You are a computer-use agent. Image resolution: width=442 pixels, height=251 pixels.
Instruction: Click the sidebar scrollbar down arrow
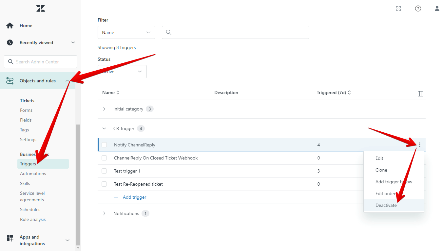(x=78, y=248)
